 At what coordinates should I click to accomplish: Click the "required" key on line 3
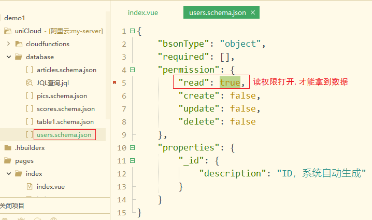coord(183,57)
